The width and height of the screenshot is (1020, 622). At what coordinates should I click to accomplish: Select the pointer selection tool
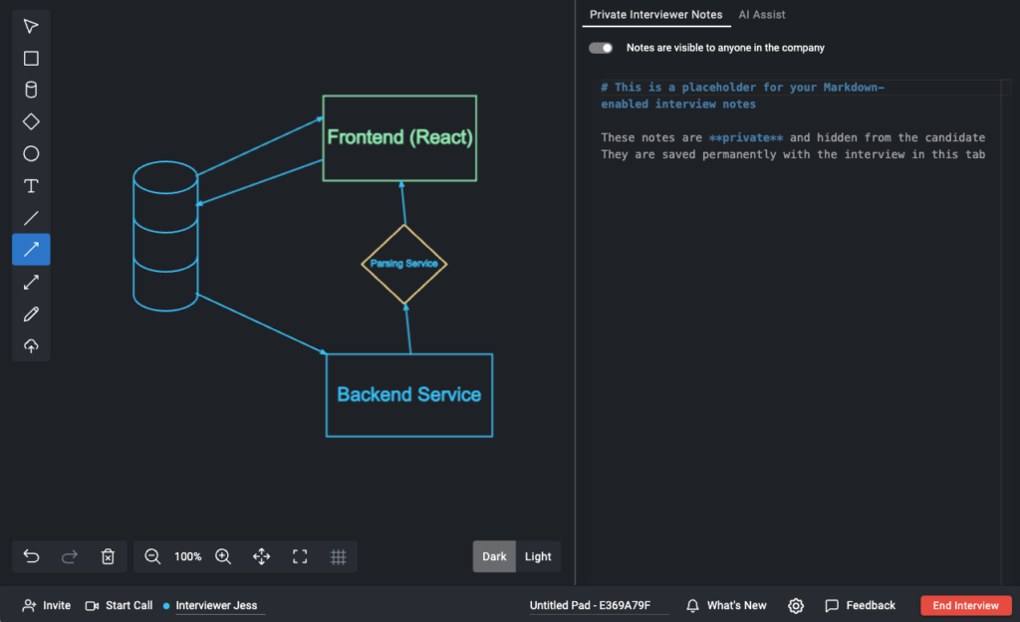point(31,26)
